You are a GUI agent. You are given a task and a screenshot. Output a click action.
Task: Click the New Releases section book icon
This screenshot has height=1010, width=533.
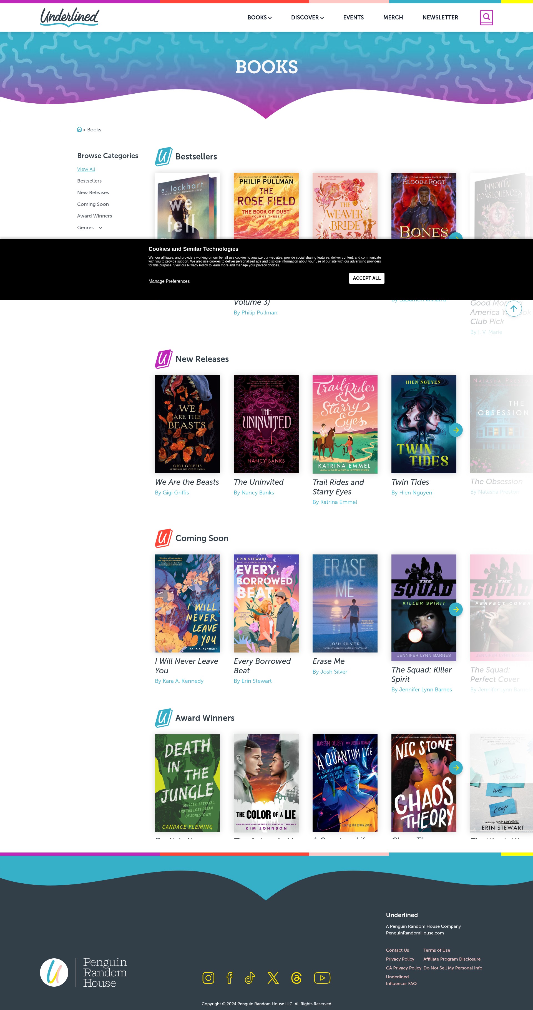(164, 359)
